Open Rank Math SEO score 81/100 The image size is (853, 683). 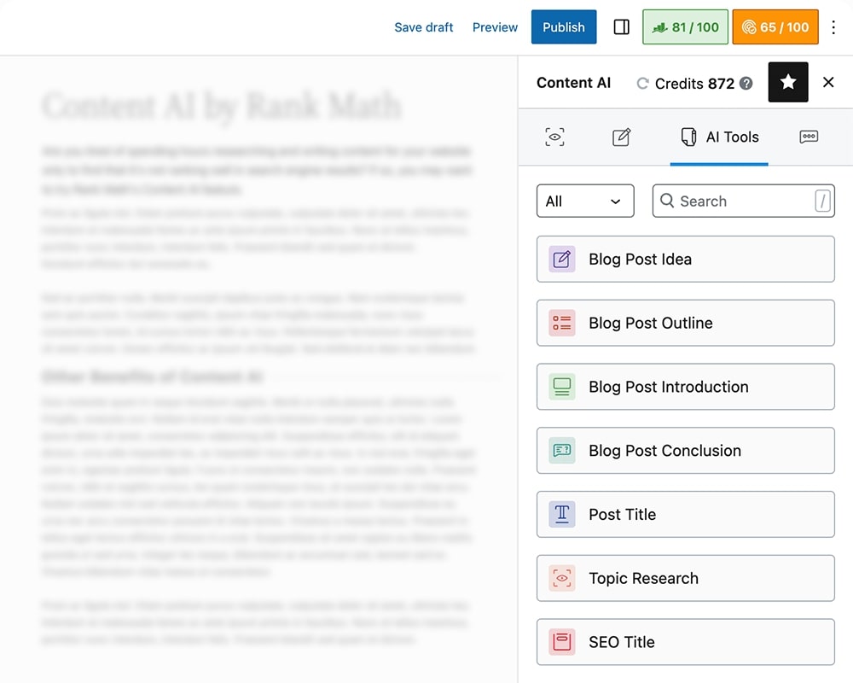pos(685,26)
